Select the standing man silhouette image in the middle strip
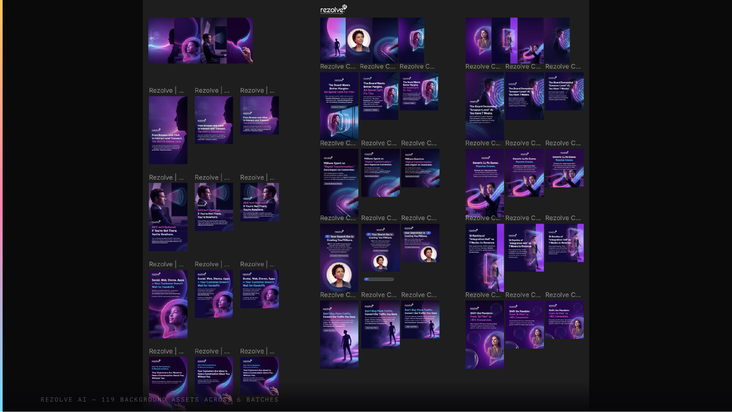The height and width of the screenshot is (412, 732). point(333,40)
